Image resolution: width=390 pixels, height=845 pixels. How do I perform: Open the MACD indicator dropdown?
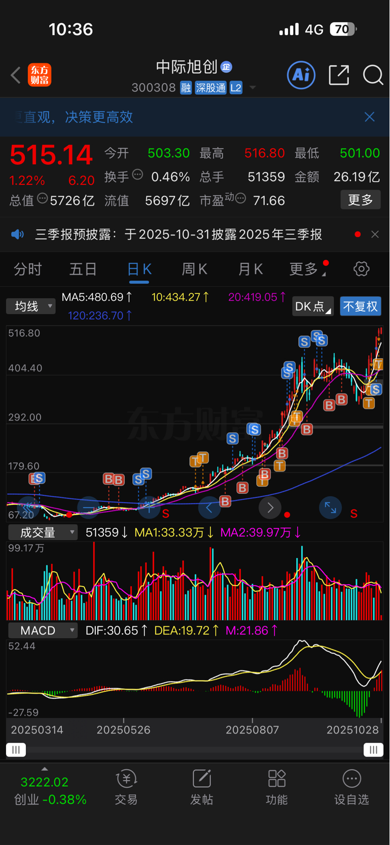coord(43,630)
